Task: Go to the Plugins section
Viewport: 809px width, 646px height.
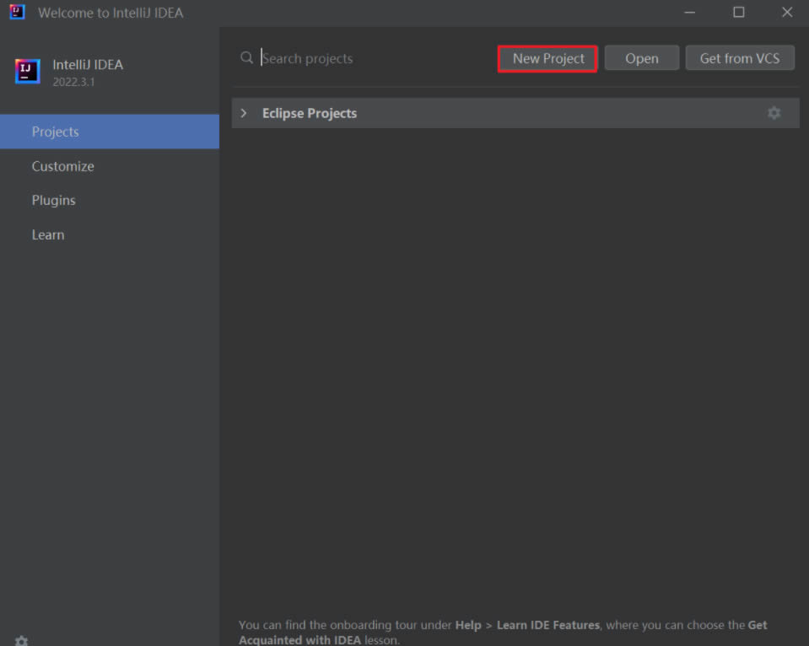Action: (x=54, y=200)
